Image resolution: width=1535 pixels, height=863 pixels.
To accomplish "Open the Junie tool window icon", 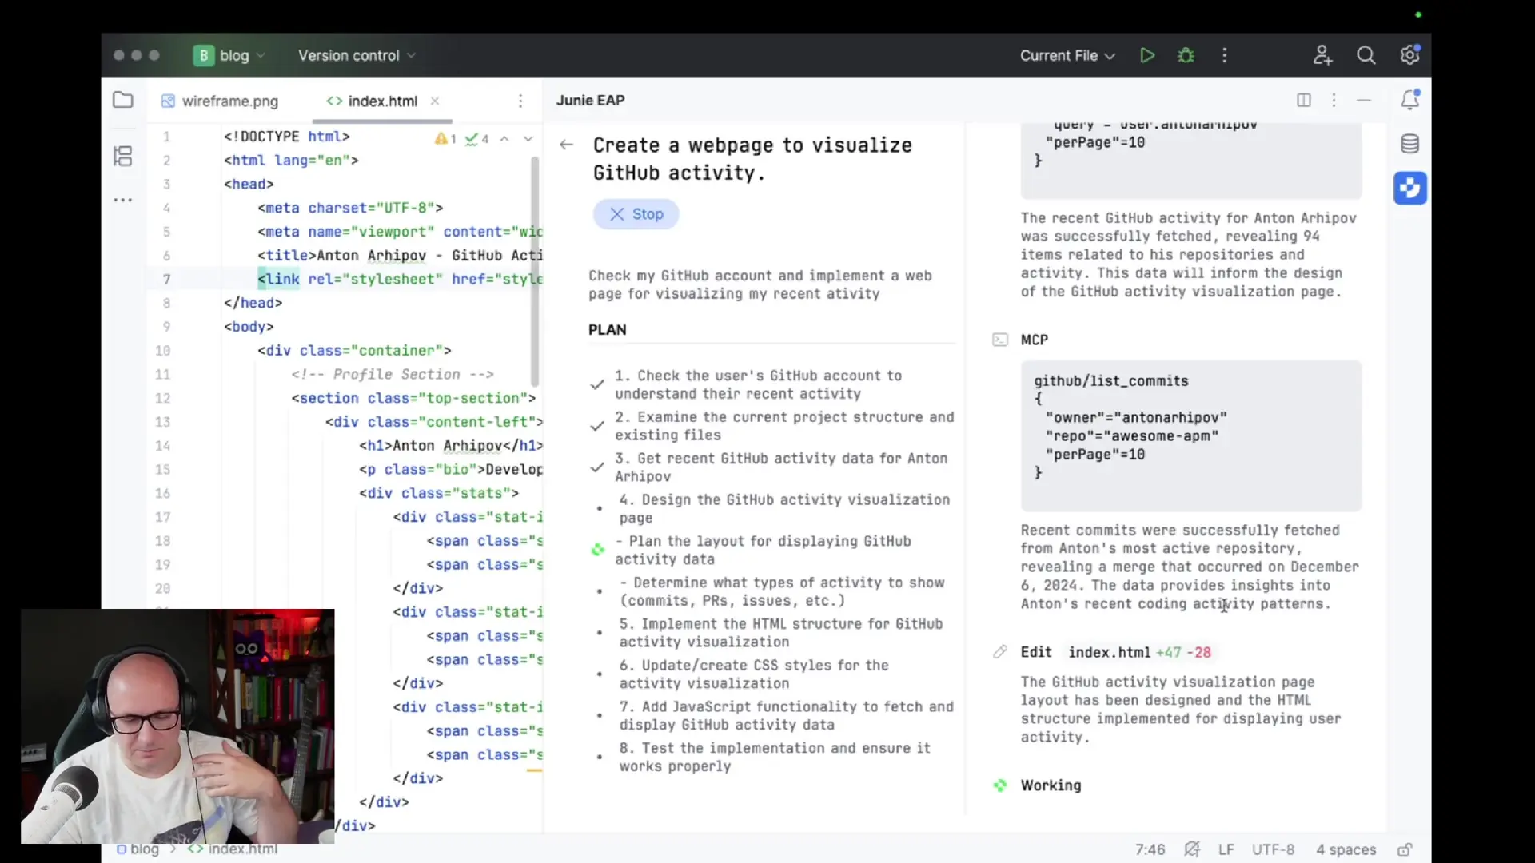I will [x=1410, y=189].
